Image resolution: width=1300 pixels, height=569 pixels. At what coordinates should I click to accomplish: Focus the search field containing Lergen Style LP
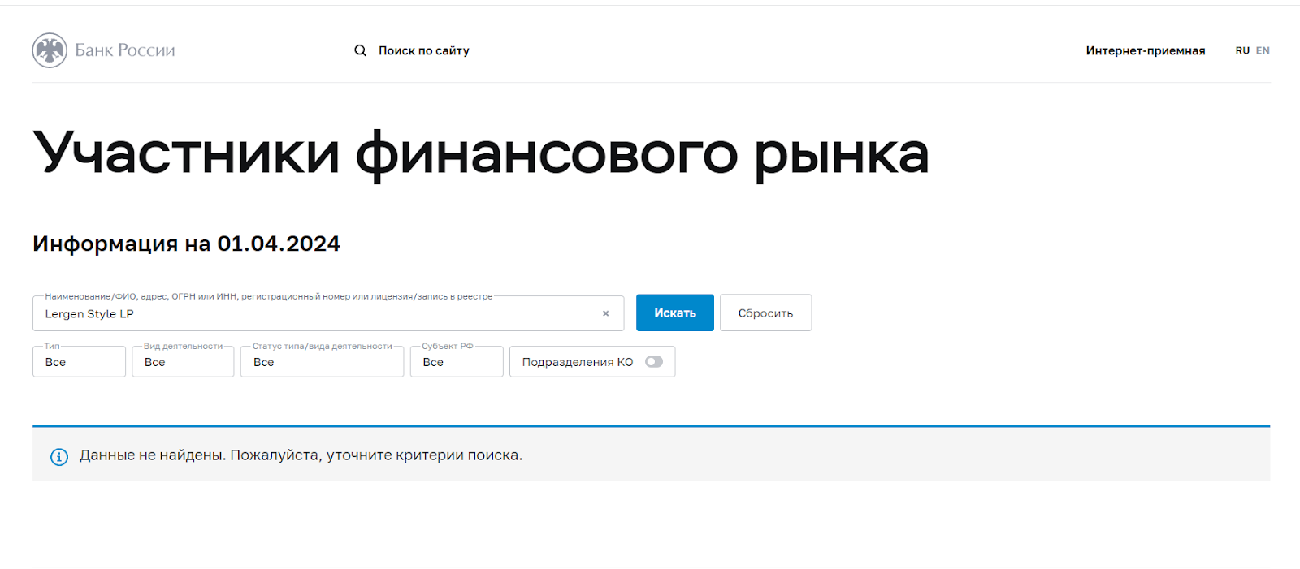[328, 313]
